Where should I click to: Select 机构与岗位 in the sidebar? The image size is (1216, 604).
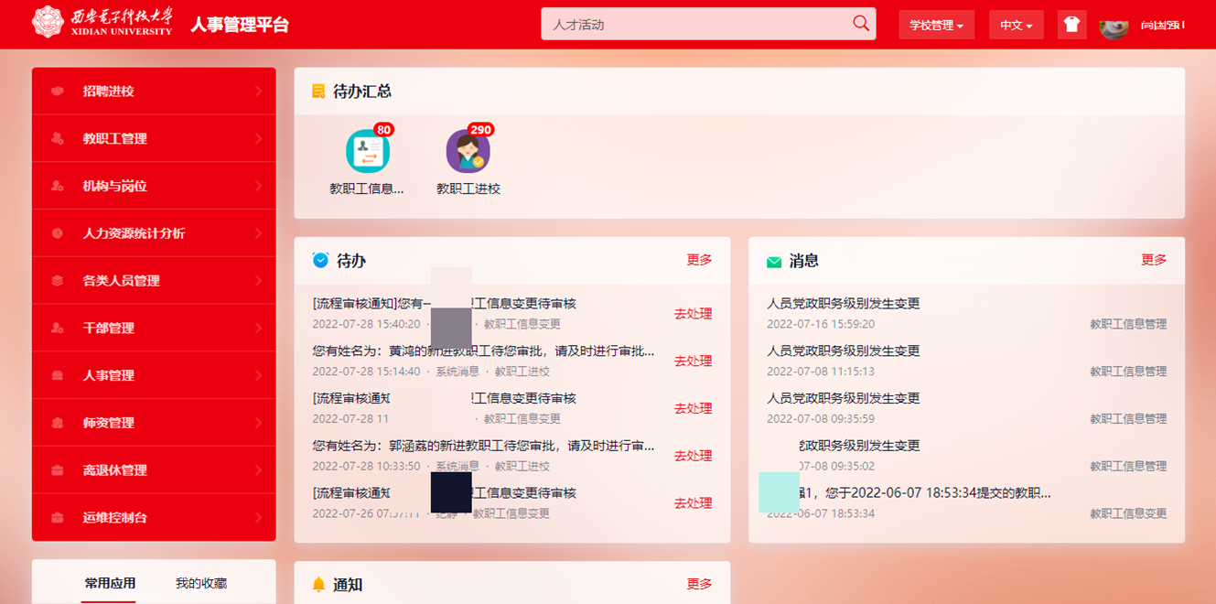(x=115, y=186)
